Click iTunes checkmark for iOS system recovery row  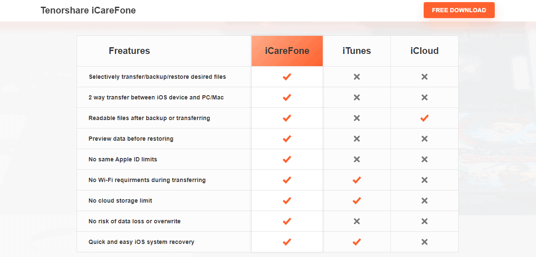357,242
